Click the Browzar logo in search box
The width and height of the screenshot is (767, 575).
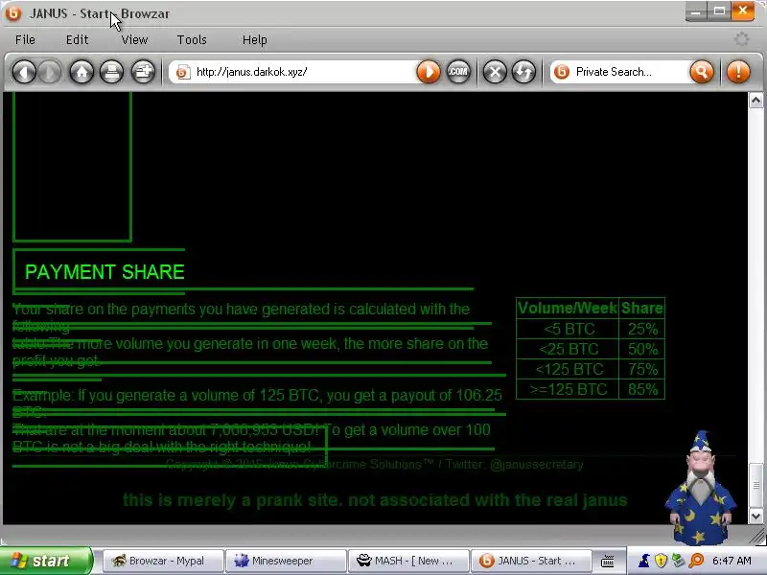562,72
